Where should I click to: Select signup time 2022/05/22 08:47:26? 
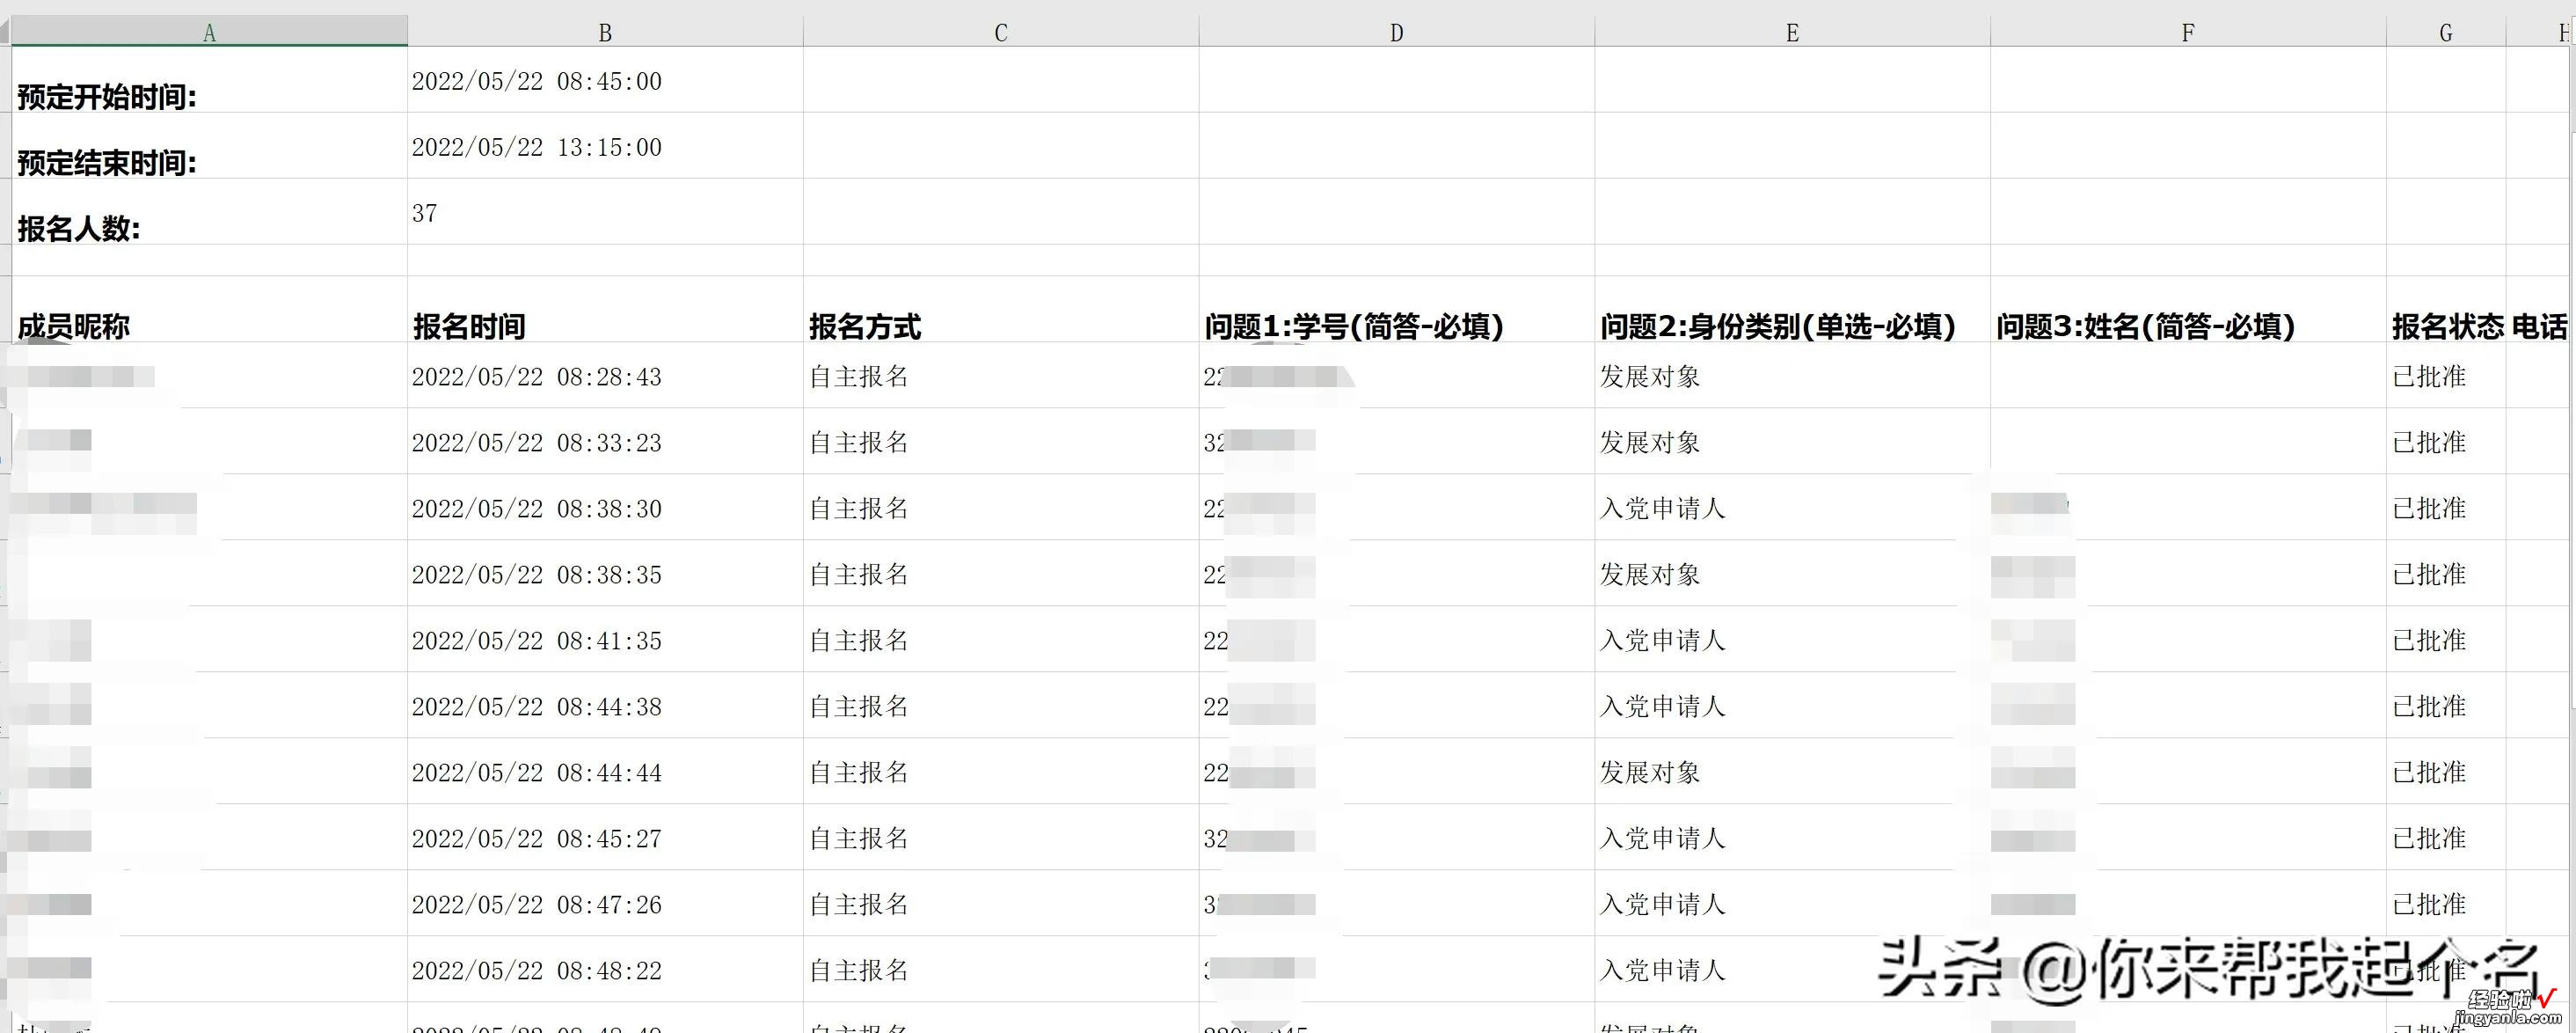tap(605, 903)
